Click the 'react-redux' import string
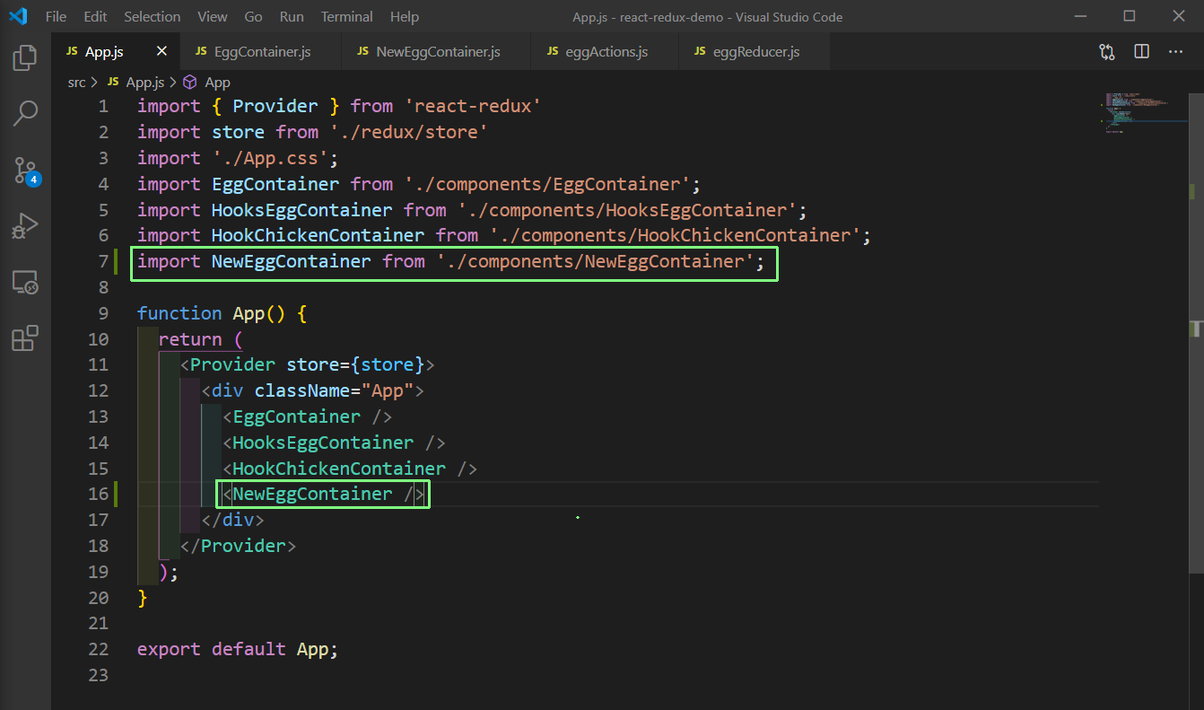The height and width of the screenshot is (710, 1204). pos(472,106)
